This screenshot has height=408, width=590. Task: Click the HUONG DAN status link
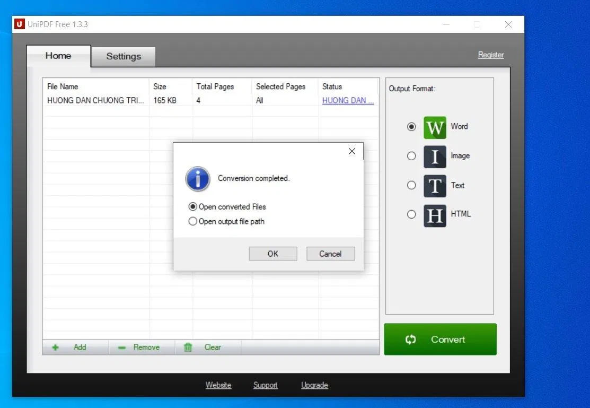[348, 101]
